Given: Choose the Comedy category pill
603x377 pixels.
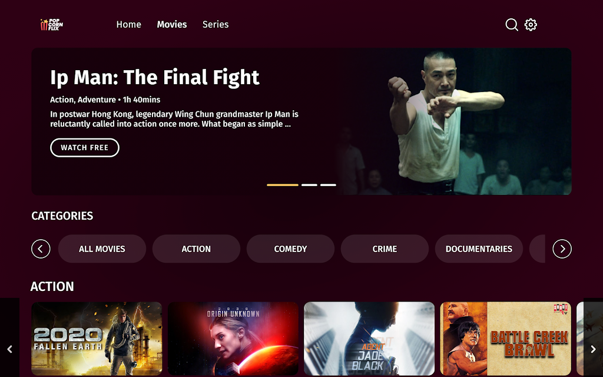Looking at the screenshot, I should pyautogui.click(x=290, y=249).
